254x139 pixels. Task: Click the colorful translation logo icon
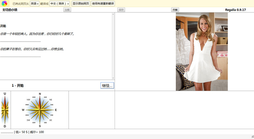(4, 3)
